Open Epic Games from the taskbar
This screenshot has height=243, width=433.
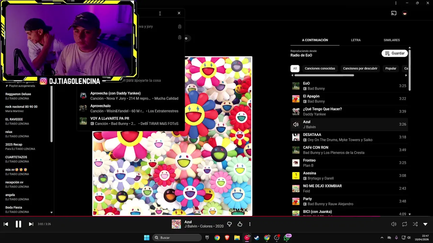(207, 238)
